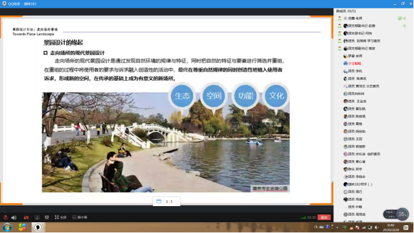Open the Windows Start orb
The height and width of the screenshot is (233, 414).
[x=7, y=227]
